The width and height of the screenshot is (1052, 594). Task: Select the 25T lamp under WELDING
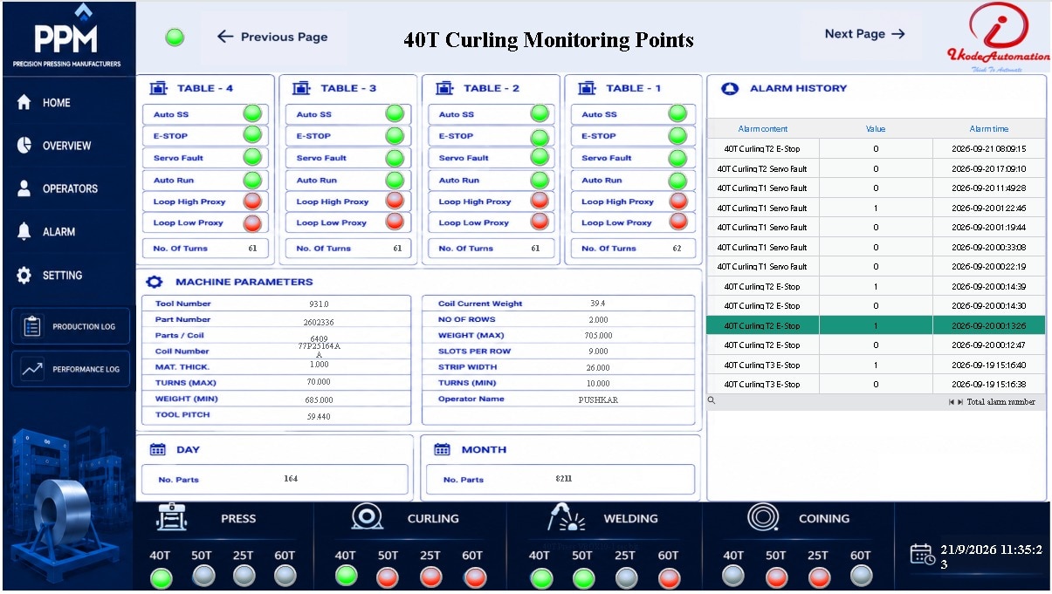click(x=626, y=577)
